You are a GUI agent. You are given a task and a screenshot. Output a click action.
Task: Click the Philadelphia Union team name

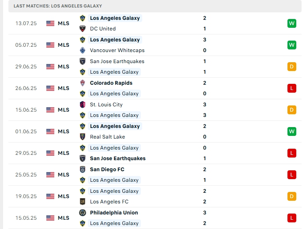click(114, 213)
